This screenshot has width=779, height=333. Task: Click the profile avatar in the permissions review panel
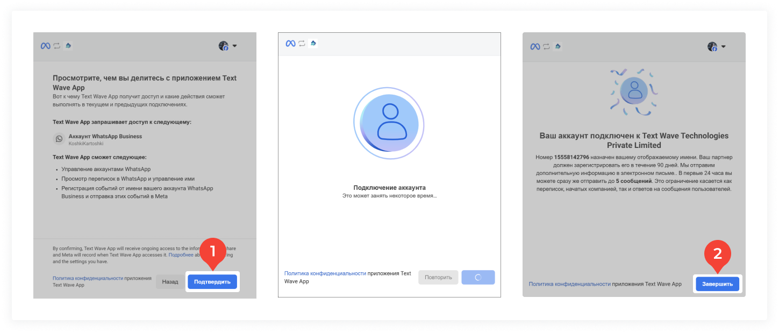pyautogui.click(x=224, y=46)
